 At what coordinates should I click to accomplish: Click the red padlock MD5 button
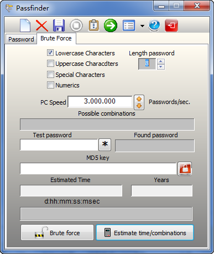click(185, 169)
